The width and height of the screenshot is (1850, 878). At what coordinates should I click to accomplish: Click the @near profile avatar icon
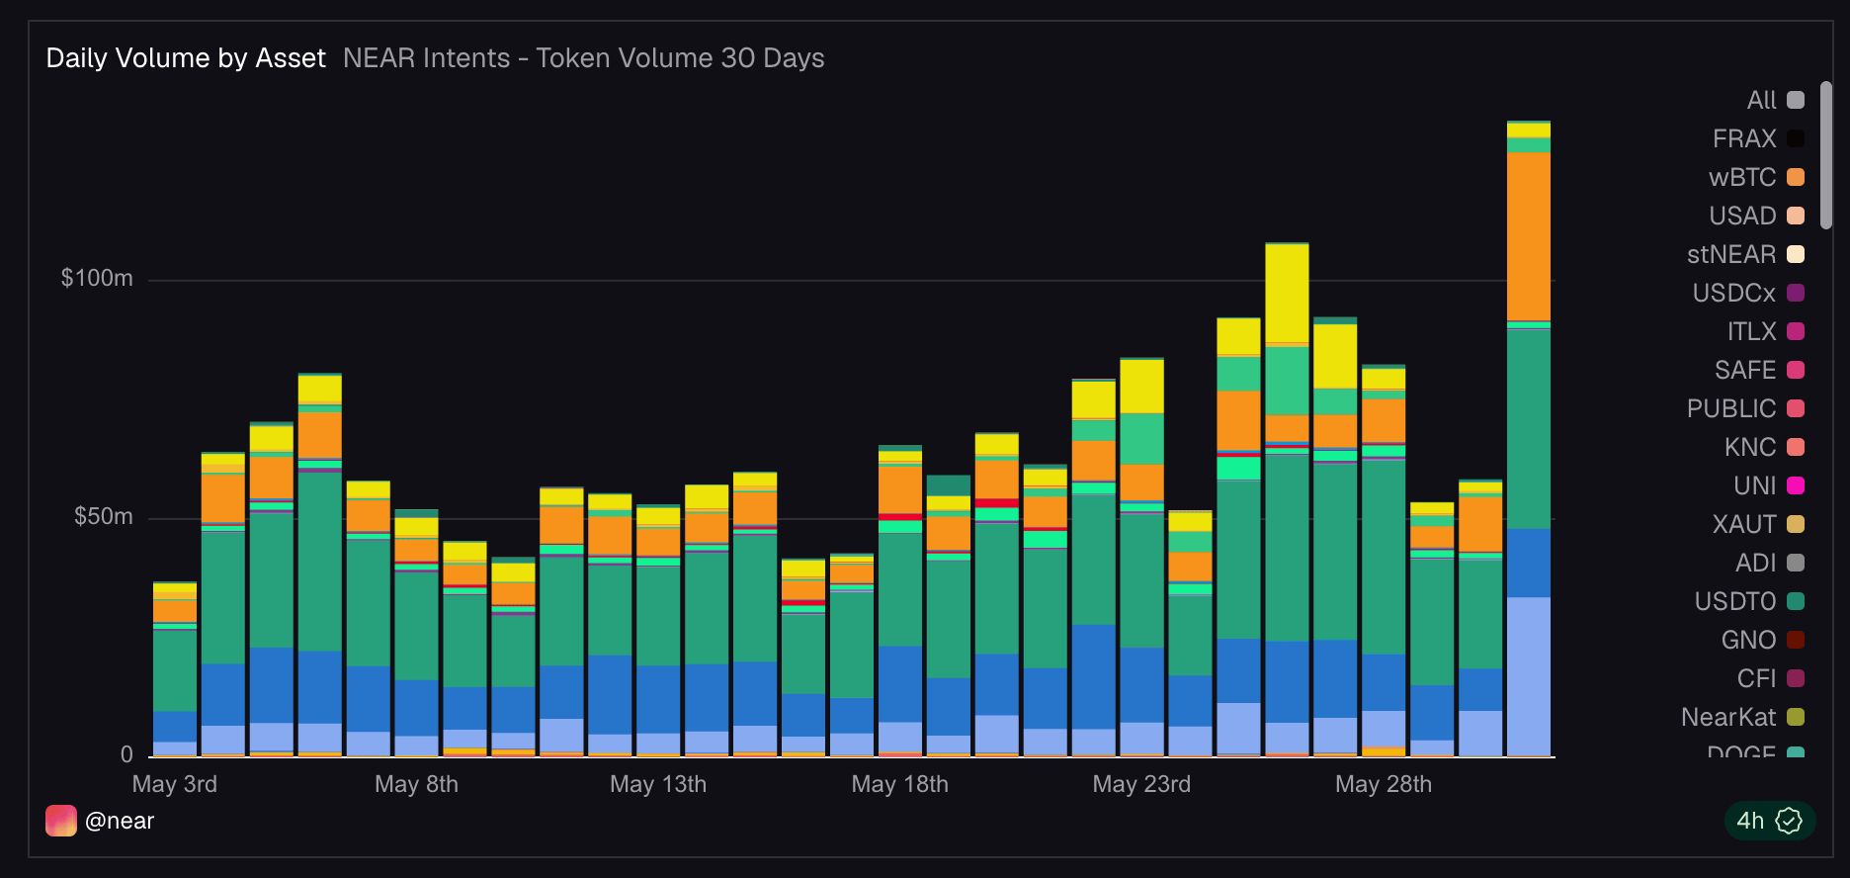[61, 821]
